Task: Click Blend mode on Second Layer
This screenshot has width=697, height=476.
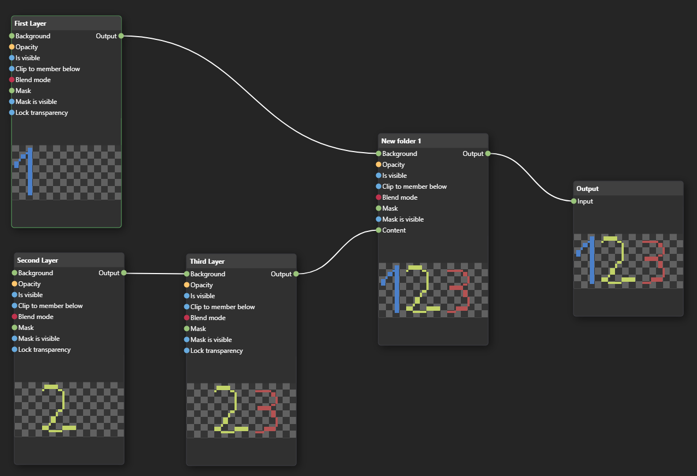Action: click(x=13, y=316)
